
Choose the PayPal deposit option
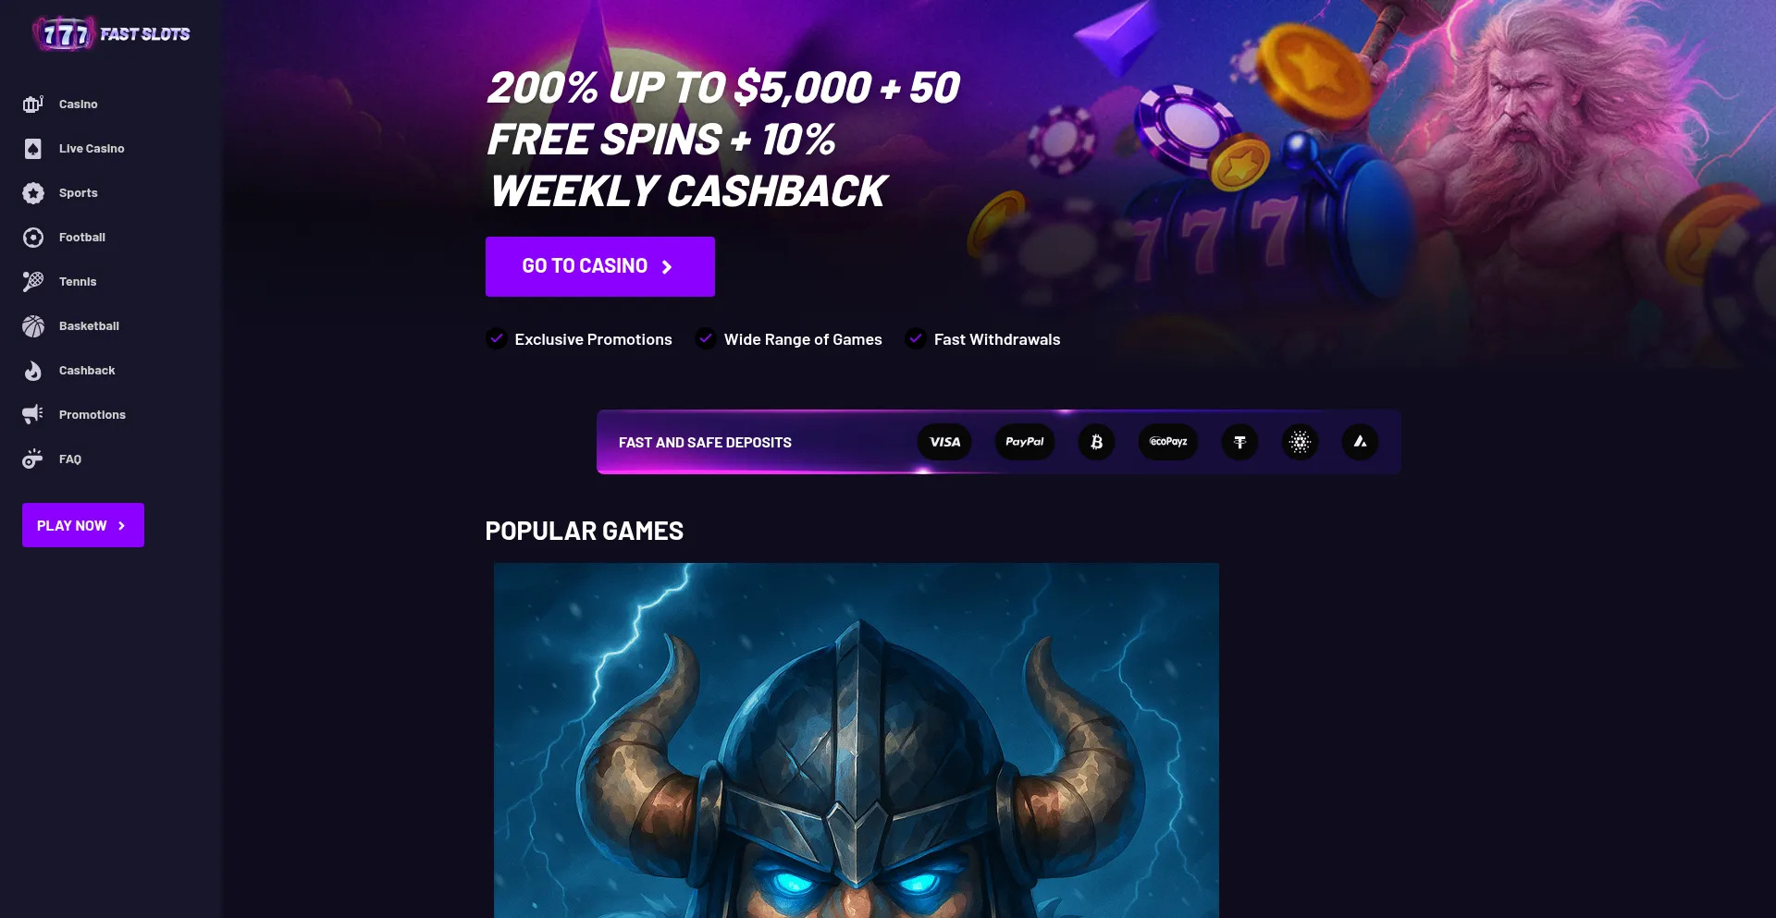pos(1025,442)
